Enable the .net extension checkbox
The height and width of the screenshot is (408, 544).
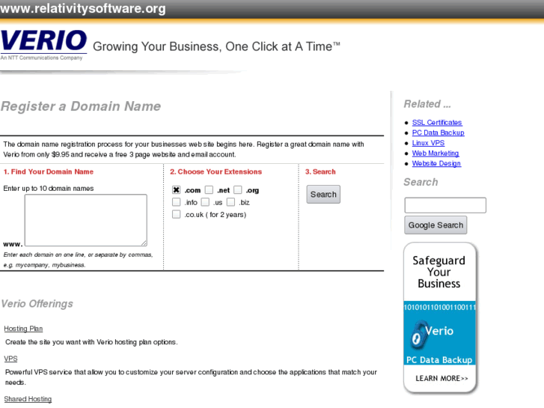coord(209,190)
